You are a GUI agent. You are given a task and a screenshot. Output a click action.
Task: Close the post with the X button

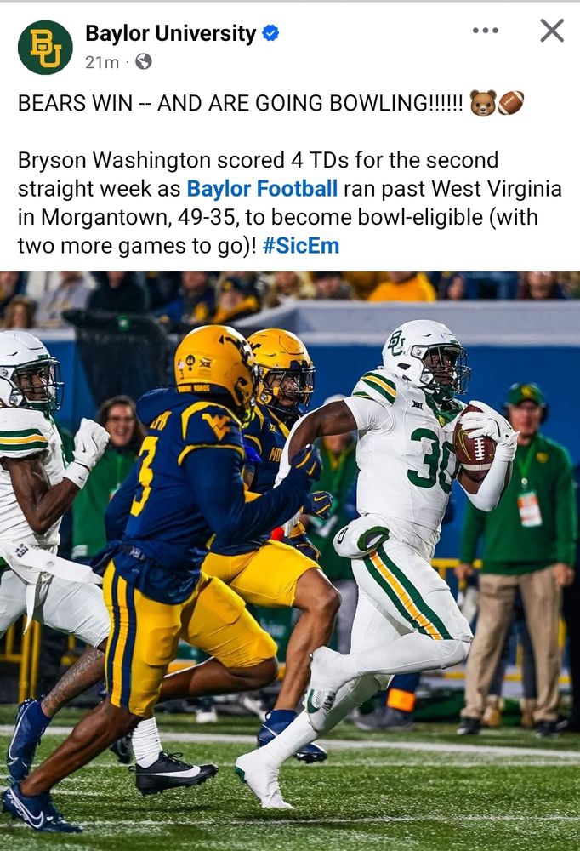(x=552, y=31)
